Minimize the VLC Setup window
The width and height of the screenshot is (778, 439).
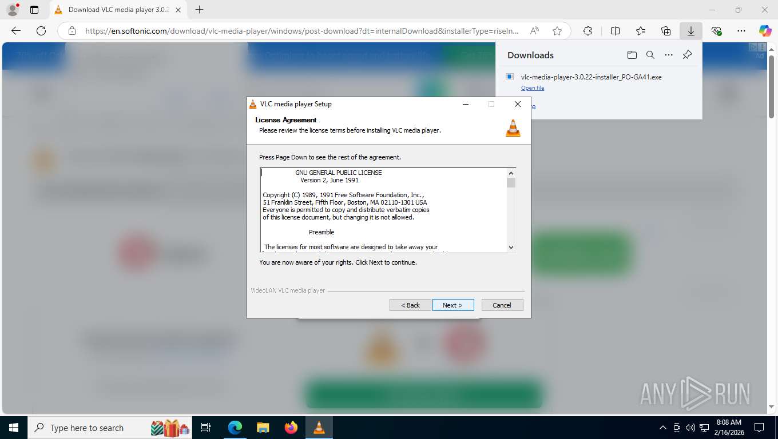(466, 104)
